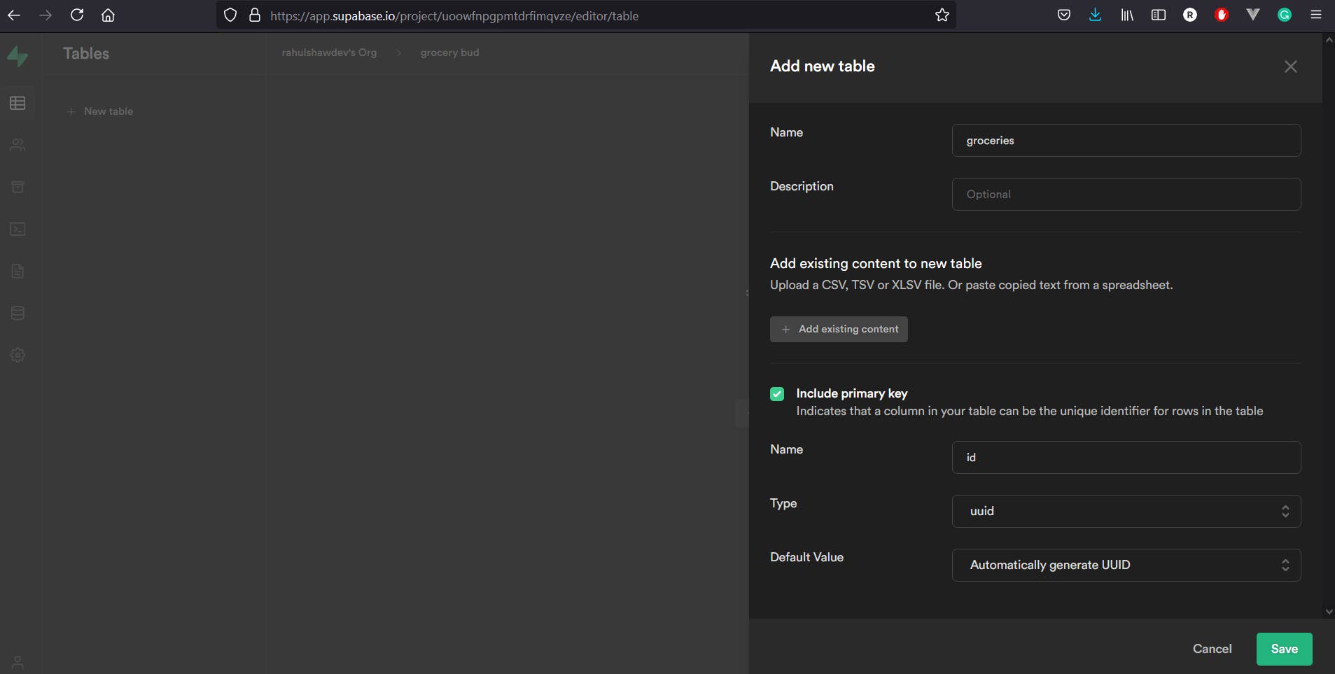1335x674 pixels.
Task: Open grocery bud project breadcrumb
Action: (x=449, y=52)
